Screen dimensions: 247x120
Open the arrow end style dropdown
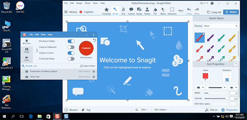click(233, 88)
